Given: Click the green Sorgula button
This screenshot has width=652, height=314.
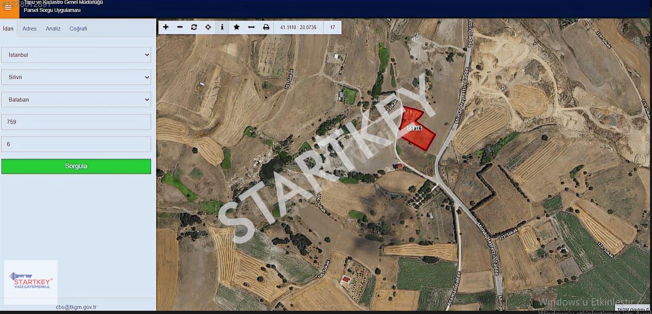Looking at the screenshot, I should coord(76,166).
